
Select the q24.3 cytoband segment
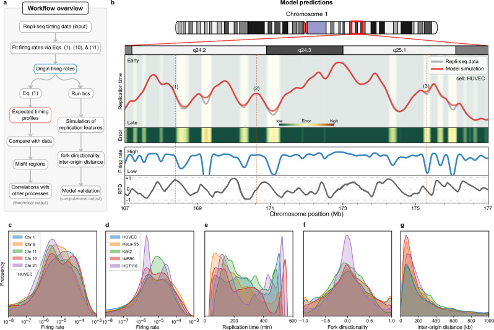[x=305, y=50]
